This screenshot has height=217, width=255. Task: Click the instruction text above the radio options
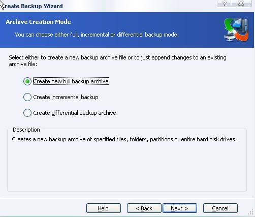[117, 60]
